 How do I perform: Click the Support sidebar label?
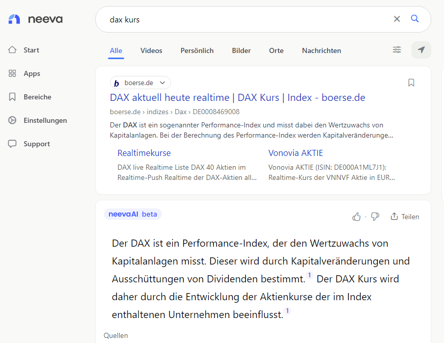coord(37,144)
